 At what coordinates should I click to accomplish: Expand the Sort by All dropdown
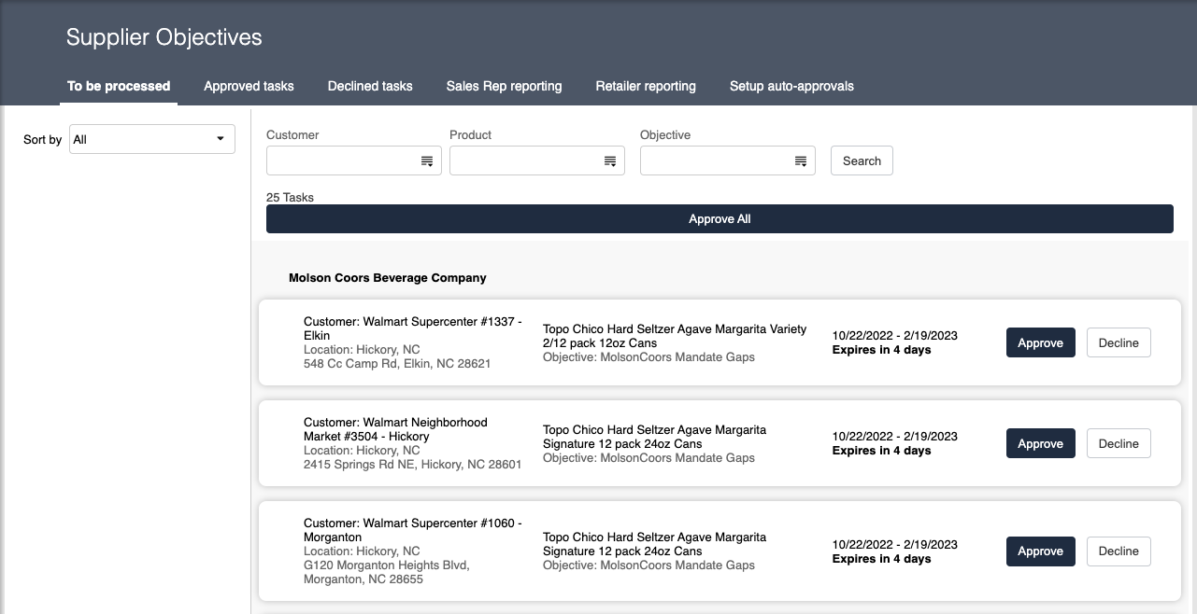[152, 139]
